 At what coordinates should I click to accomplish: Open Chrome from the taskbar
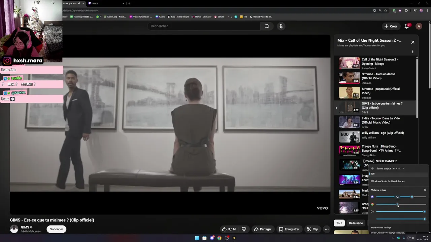click(x=219, y=238)
